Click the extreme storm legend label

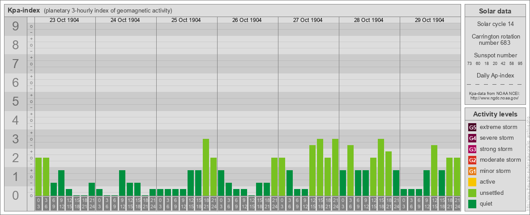pyautogui.click(x=499, y=127)
